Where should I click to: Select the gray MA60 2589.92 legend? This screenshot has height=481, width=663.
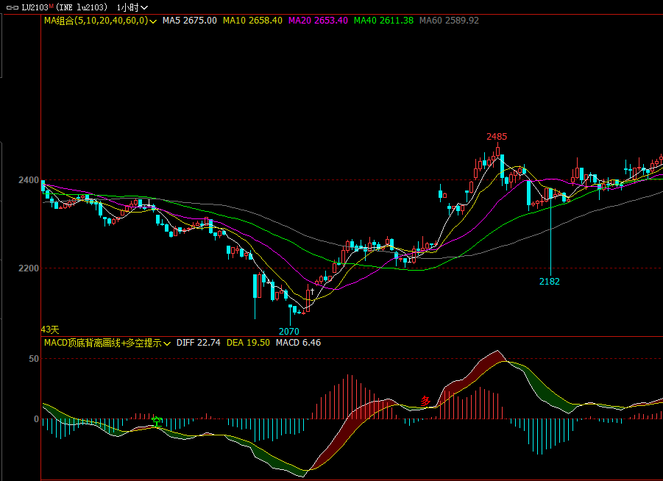449,21
